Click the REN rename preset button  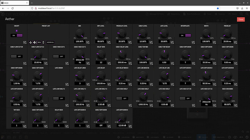coord(39,42)
